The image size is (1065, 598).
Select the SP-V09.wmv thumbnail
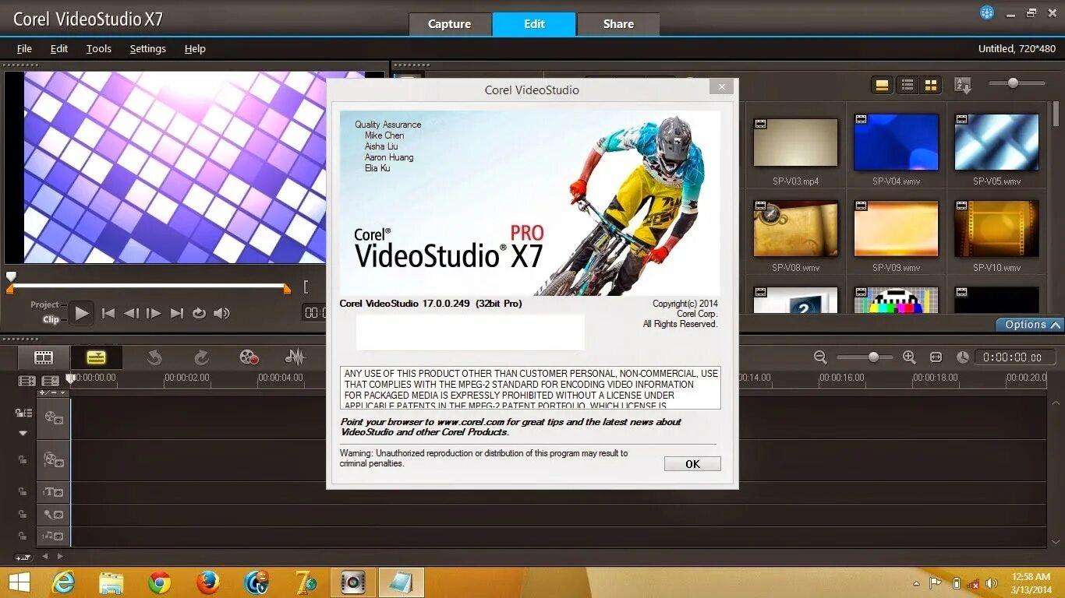(x=896, y=229)
